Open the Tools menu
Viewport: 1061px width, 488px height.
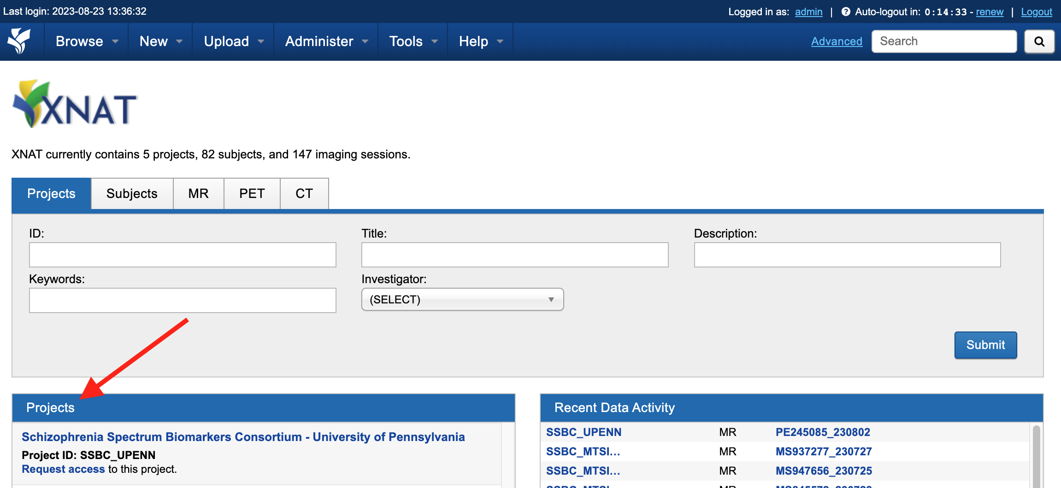(413, 41)
